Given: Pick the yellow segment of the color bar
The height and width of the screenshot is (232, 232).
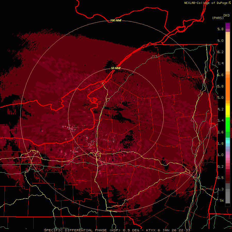Looking at the screenshot, I should click(228, 110).
